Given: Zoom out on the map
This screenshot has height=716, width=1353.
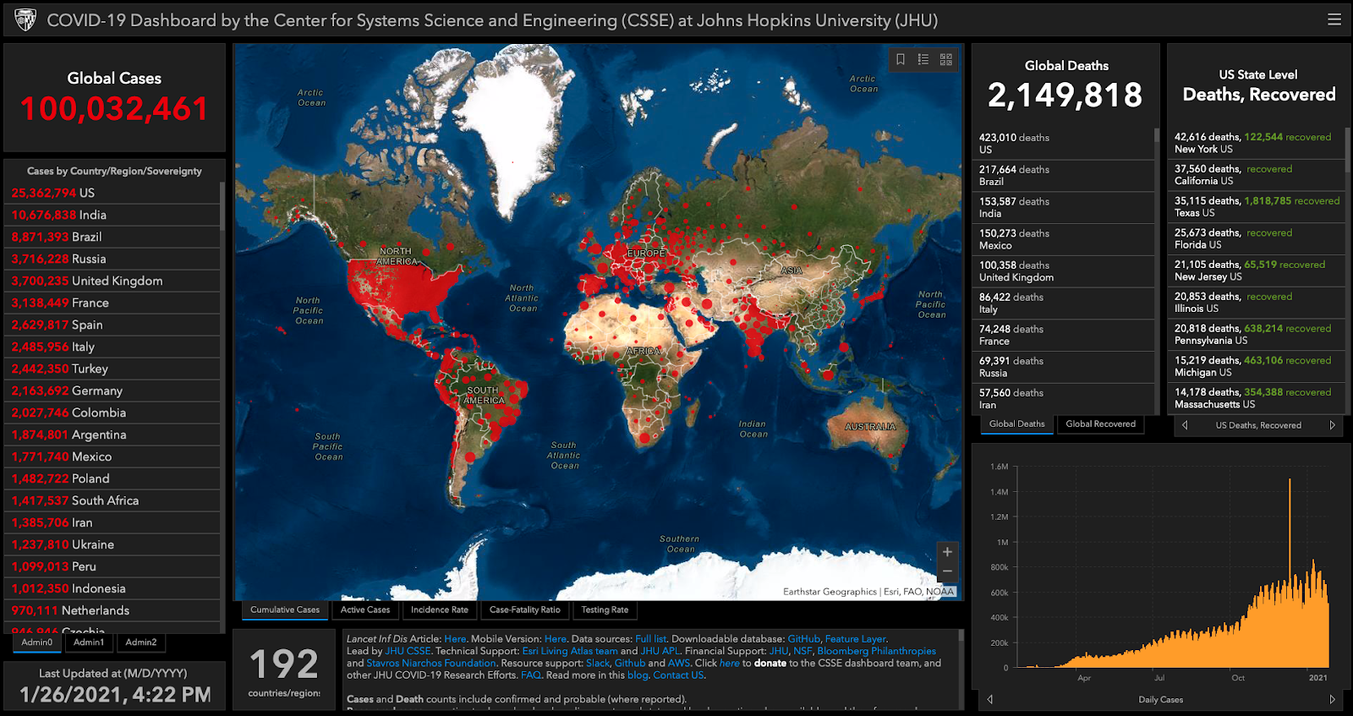Looking at the screenshot, I should pyautogui.click(x=947, y=572).
